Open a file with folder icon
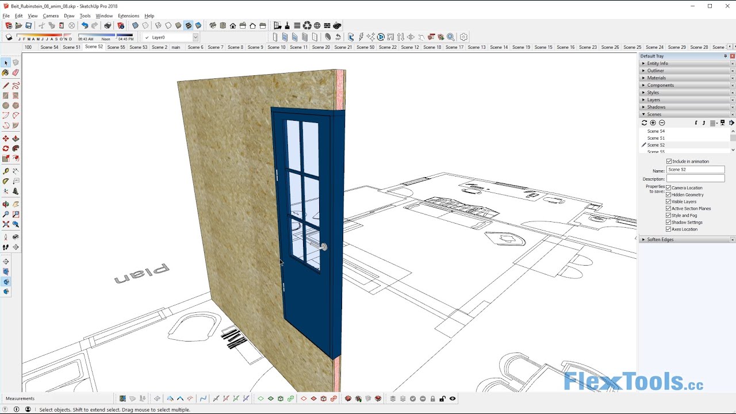 coord(18,25)
